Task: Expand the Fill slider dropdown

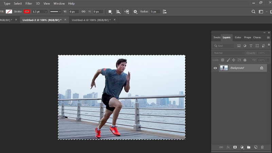Action: coord(268,60)
